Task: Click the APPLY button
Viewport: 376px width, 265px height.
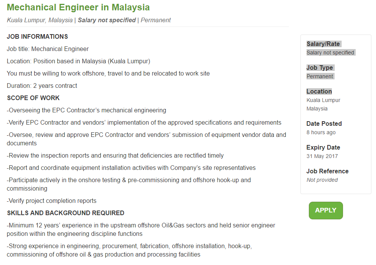Action: [325, 210]
